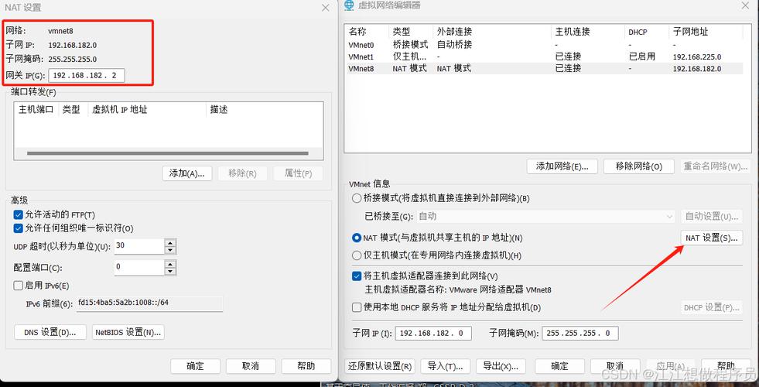Screen dimensions: 759x387
Task: Check the 启用 IPv6 checkbox
Action: coord(19,286)
